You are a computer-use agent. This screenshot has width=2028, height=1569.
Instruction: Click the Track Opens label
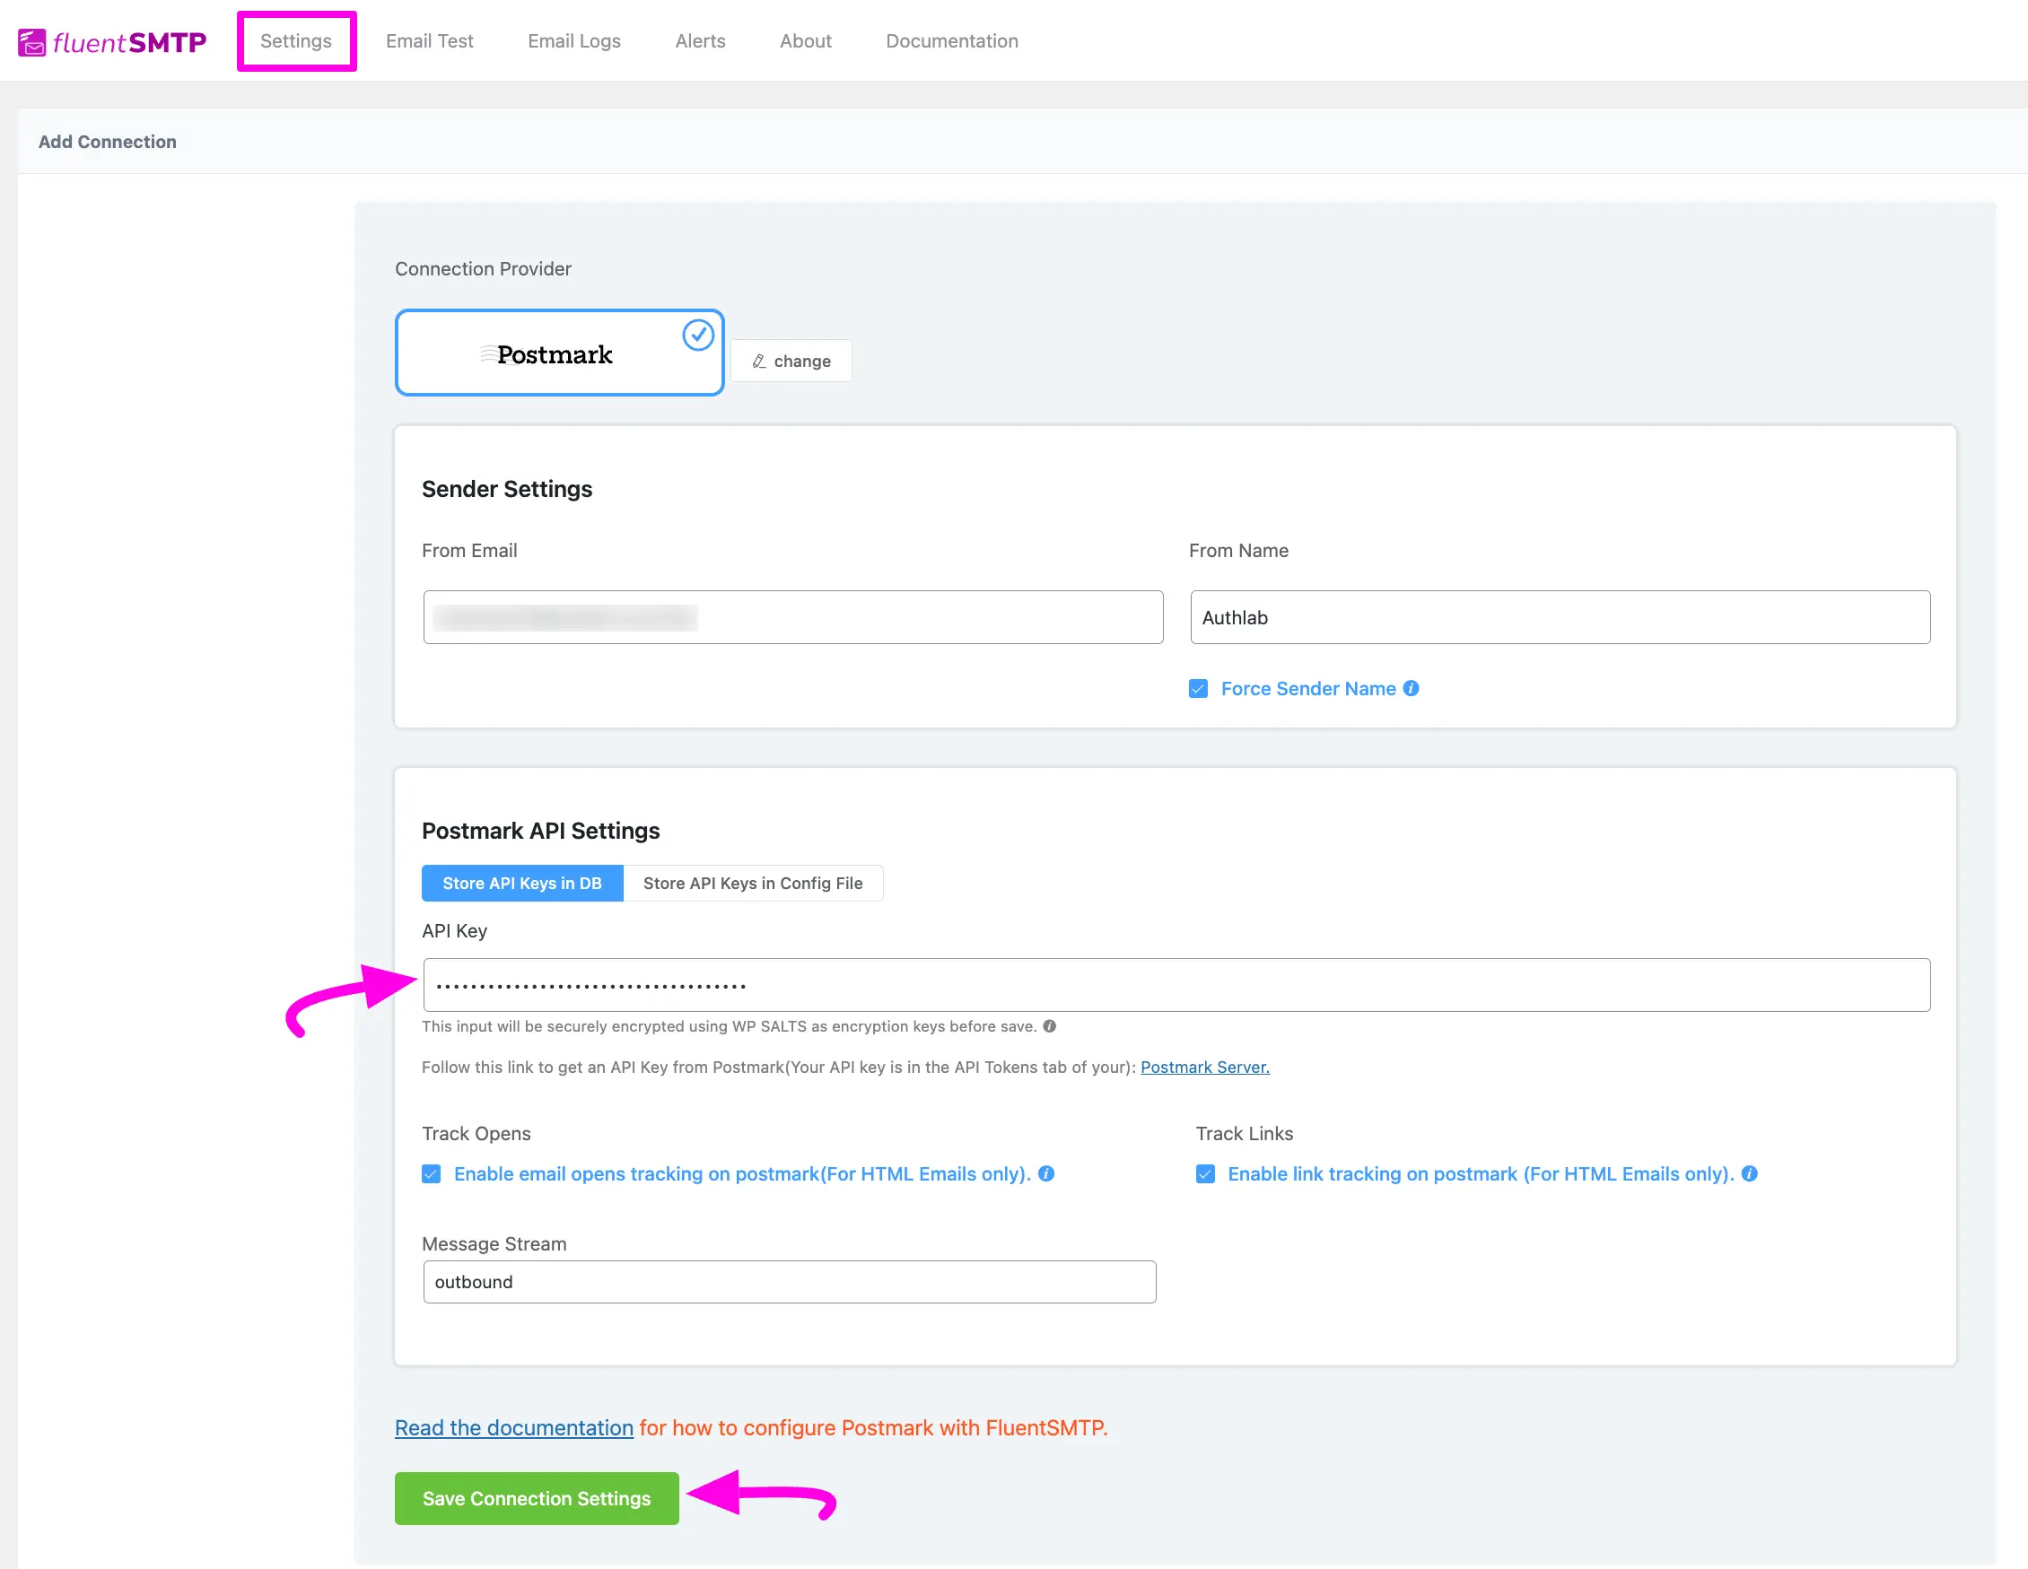coord(476,1134)
